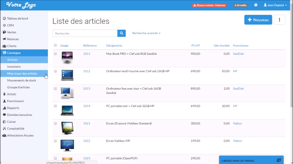Click the chat bubble icon in message widget
The width and height of the screenshot is (293, 164).
click(278, 160)
